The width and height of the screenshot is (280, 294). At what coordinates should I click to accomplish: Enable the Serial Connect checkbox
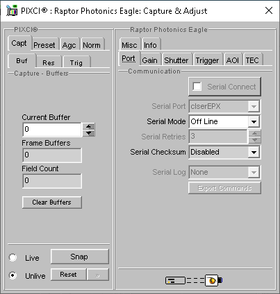[x=197, y=87]
